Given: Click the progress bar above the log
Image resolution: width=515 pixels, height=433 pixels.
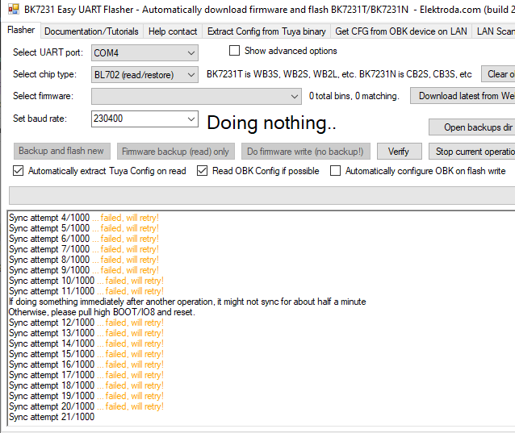Looking at the screenshot, I should [x=262, y=195].
